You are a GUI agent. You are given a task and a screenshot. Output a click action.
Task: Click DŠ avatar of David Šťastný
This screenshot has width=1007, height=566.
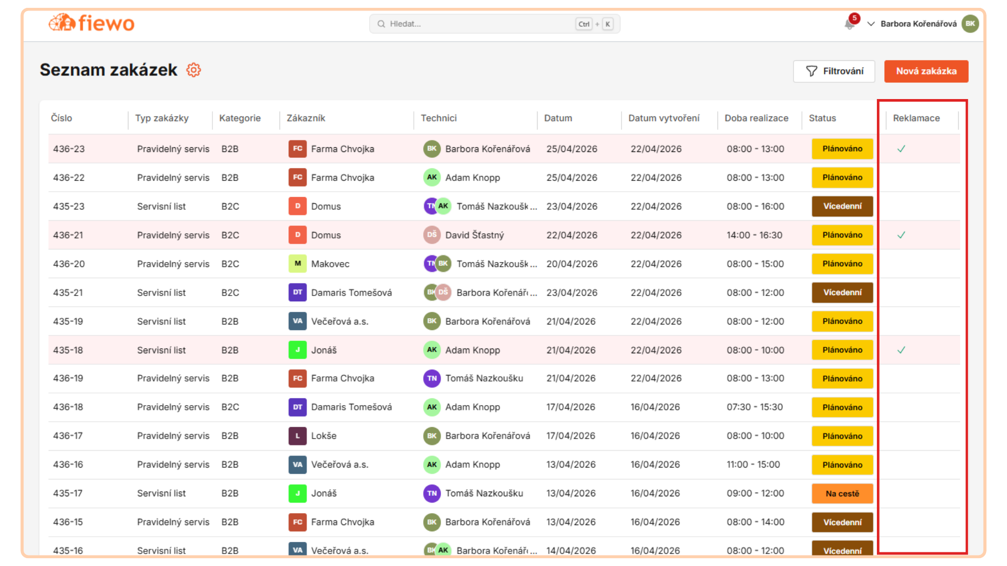point(432,235)
